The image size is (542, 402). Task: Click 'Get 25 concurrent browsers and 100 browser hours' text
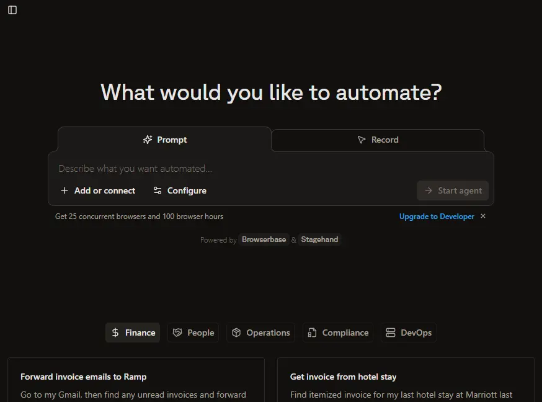pos(140,217)
